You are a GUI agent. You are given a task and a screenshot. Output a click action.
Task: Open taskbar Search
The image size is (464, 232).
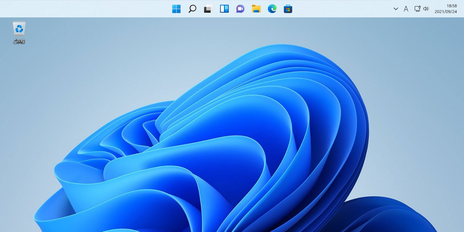192,9
